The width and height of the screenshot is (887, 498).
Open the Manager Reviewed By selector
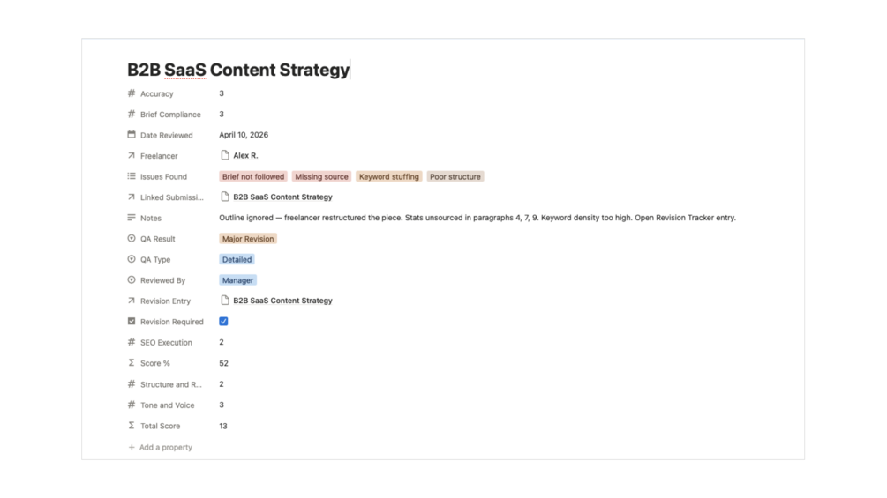[x=237, y=280]
